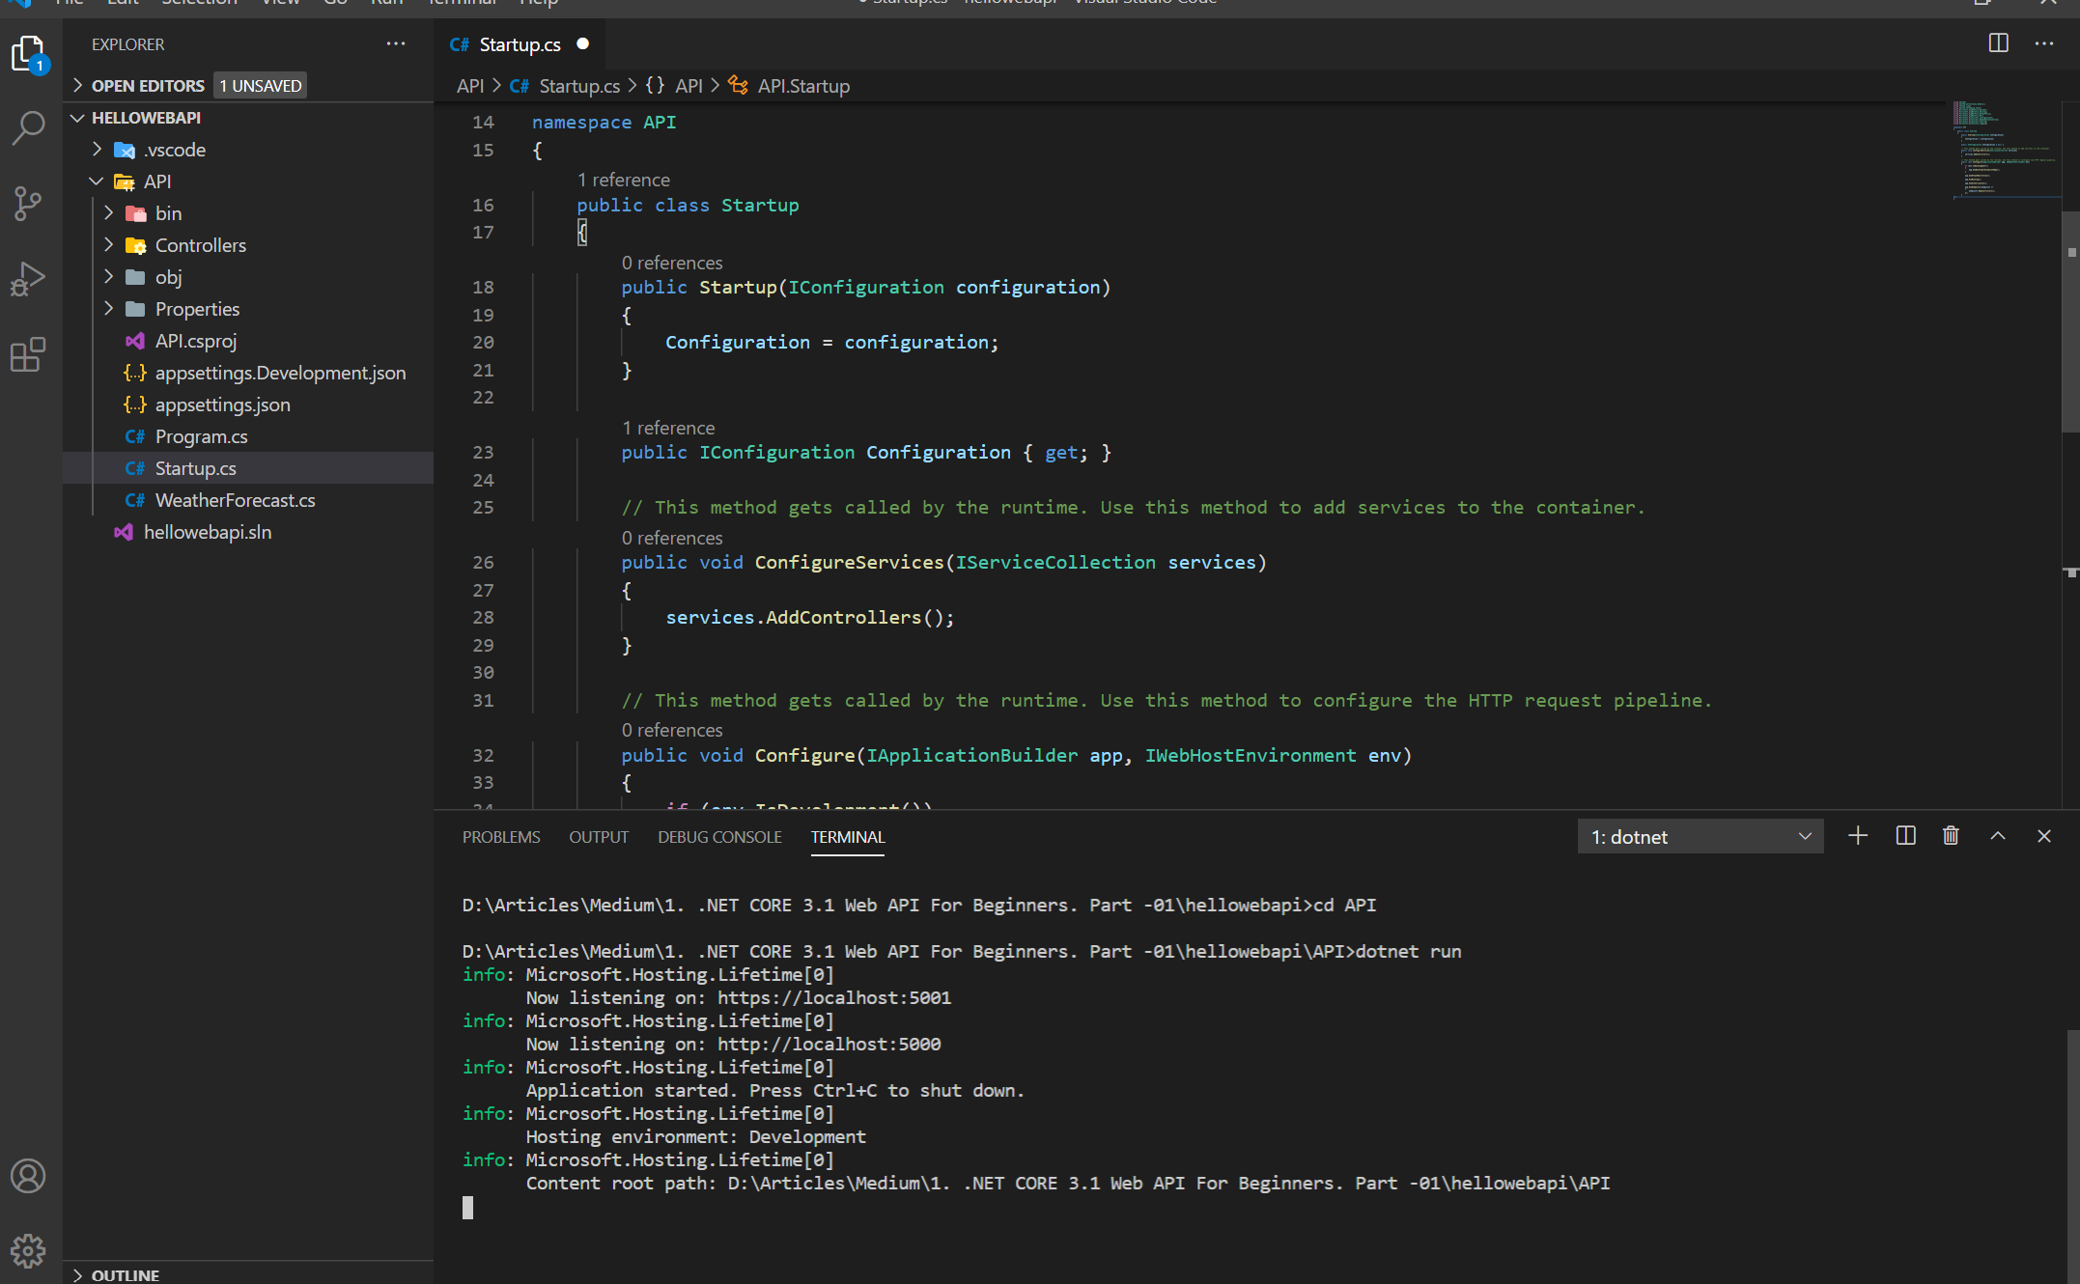The image size is (2080, 1284).
Task: Click the Visual Studio icon beside API.csproj
Action: click(x=135, y=341)
